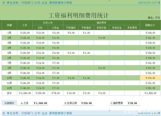Click the circle symbol before the bottom 单位名称 header
This screenshot has width=161, height=116.
coord(4,113)
